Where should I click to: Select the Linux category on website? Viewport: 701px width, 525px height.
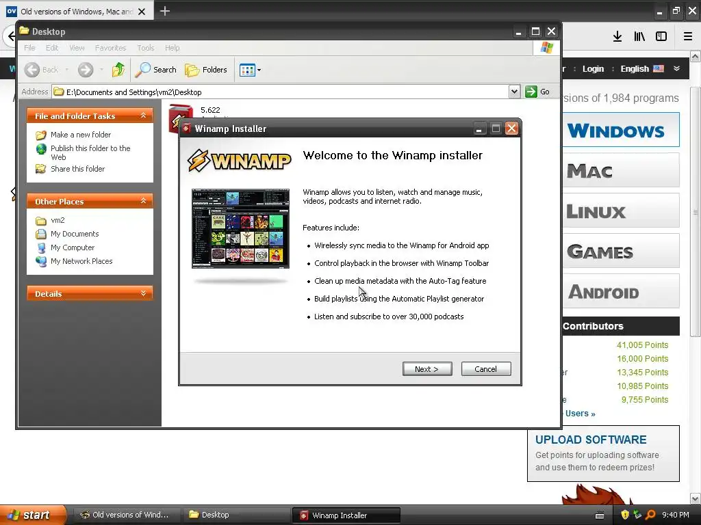621,211
